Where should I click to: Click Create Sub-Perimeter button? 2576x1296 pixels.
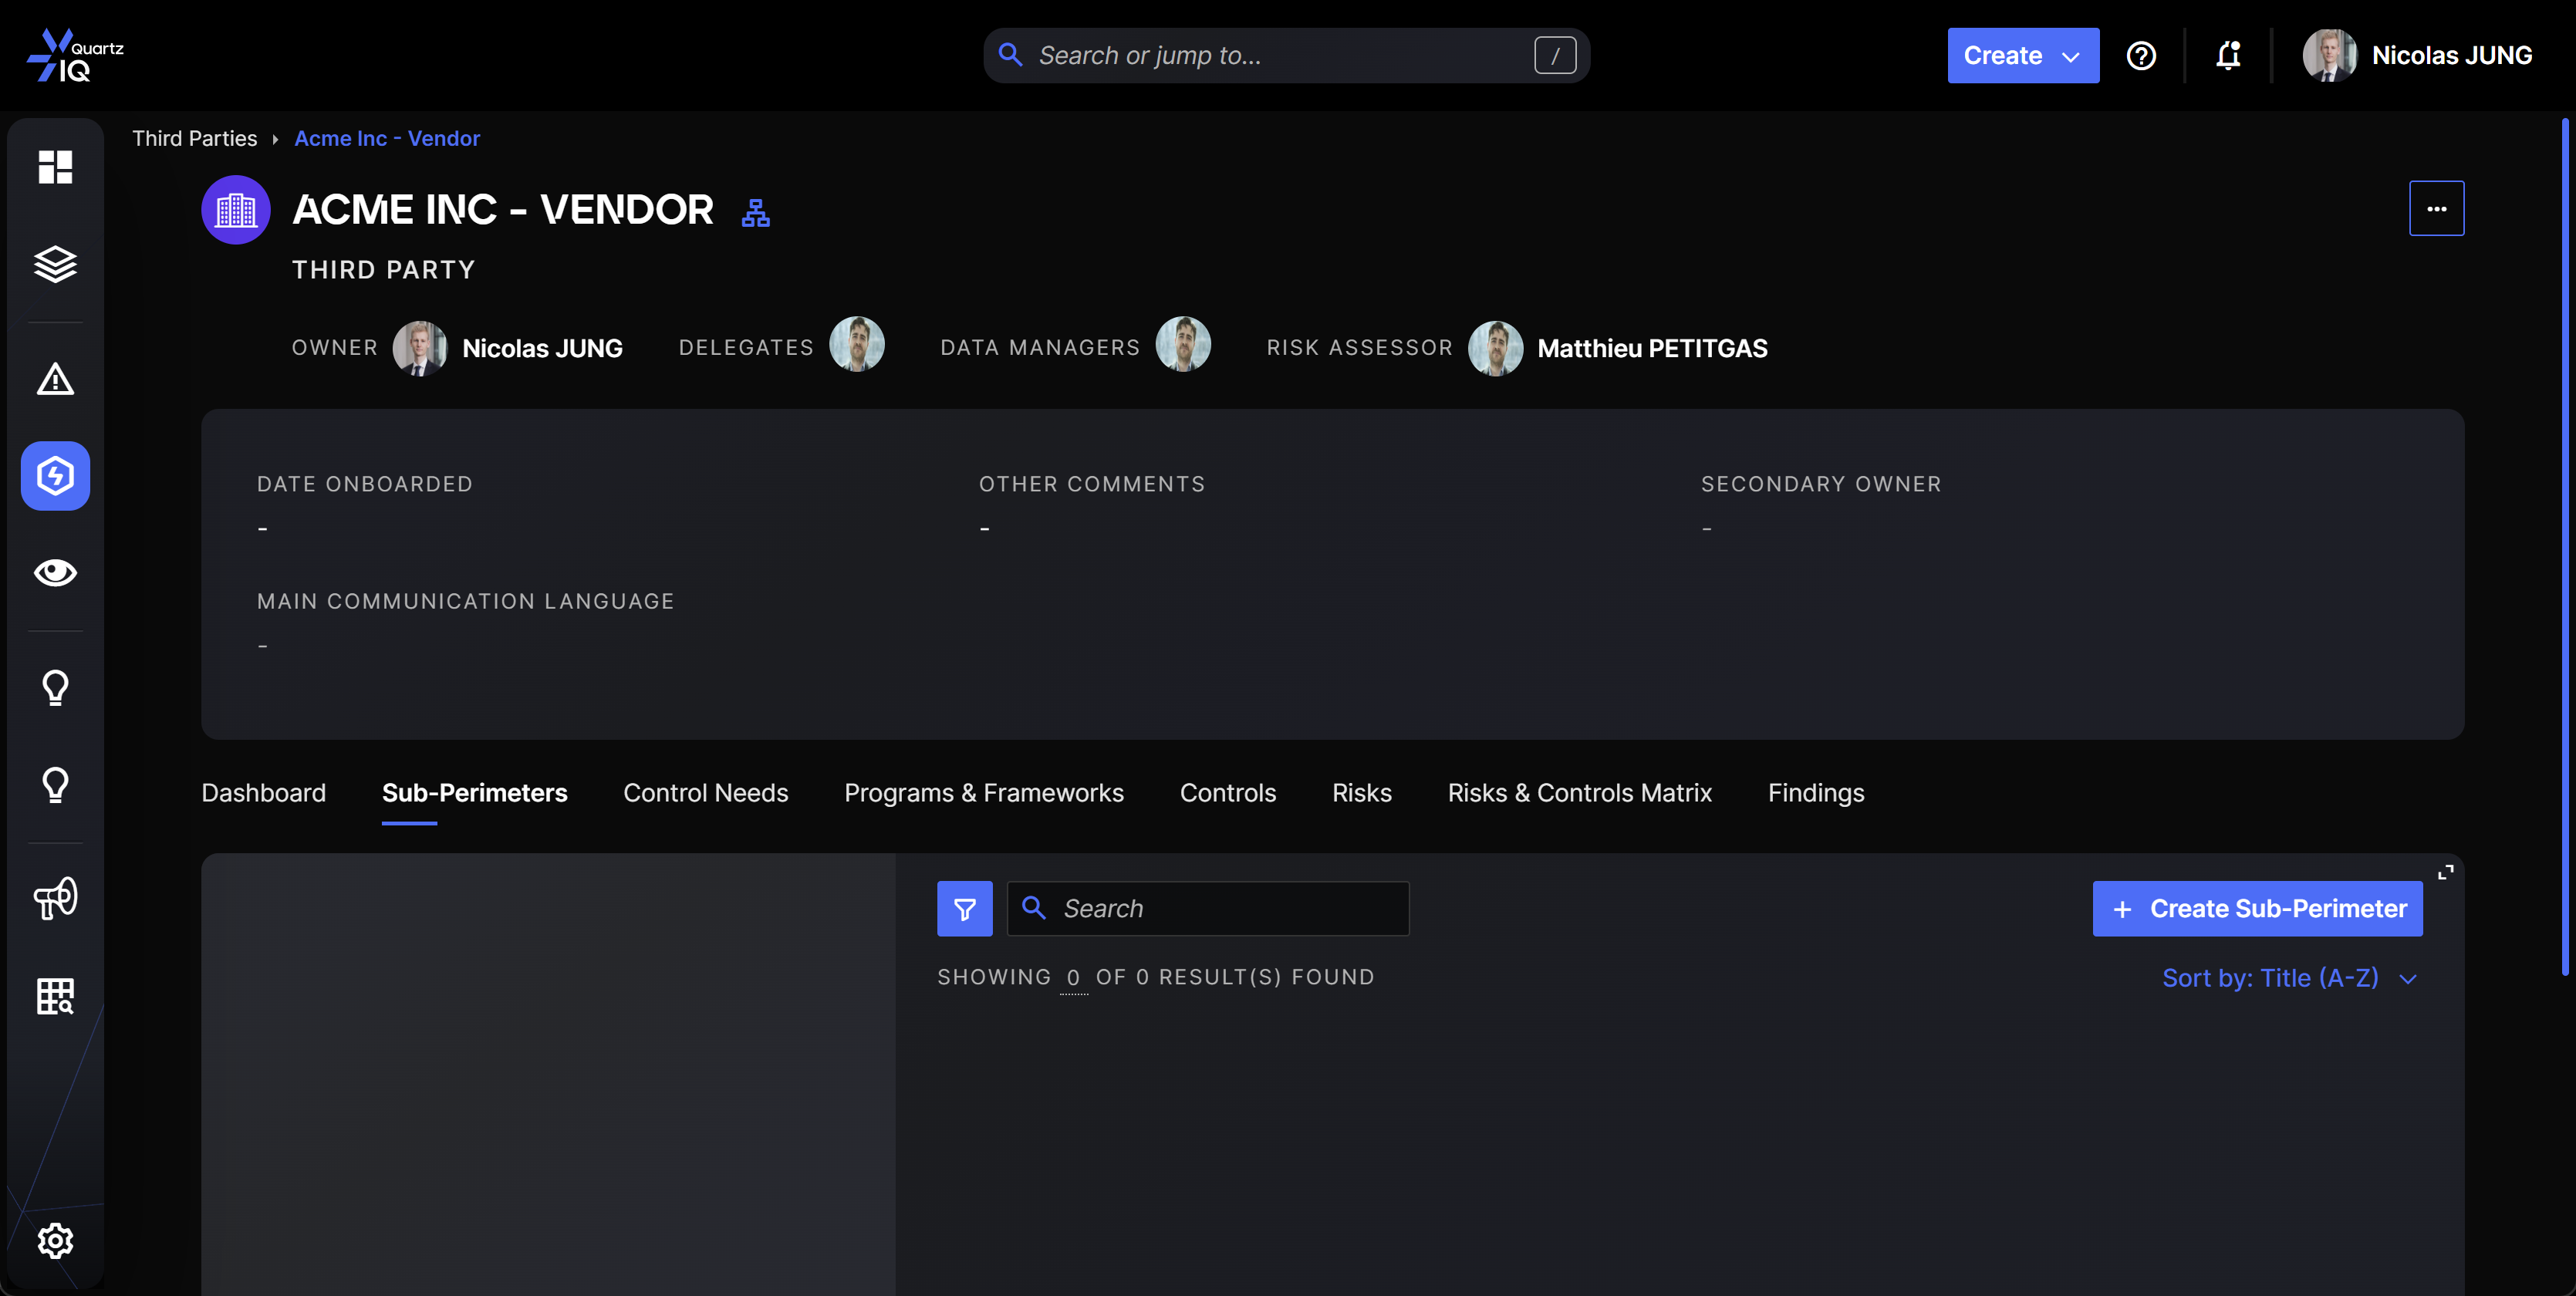[2257, 908]
